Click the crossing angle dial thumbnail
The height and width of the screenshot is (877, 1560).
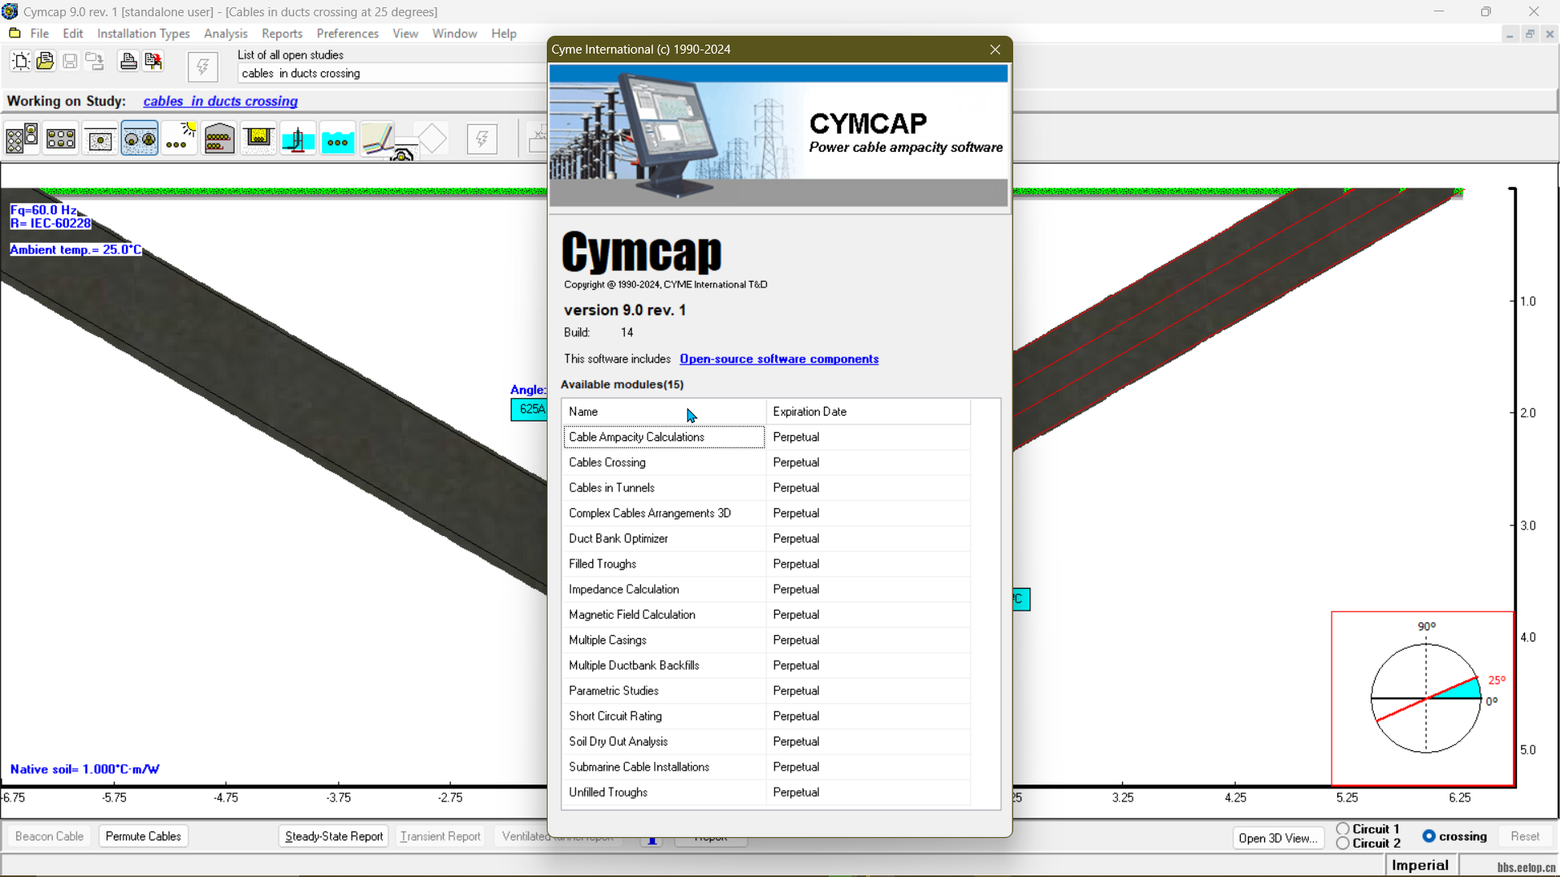click(x=1423, y=698)
